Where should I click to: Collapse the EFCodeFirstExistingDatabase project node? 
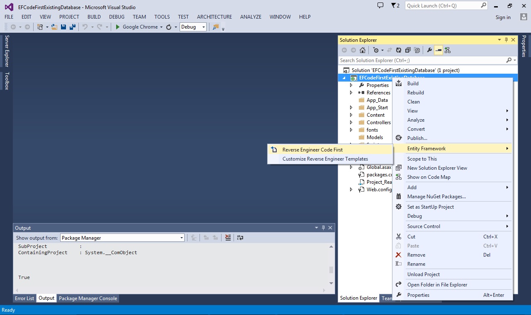point(343,78)
